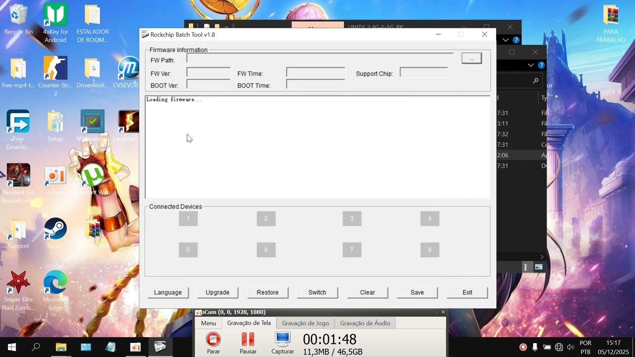Open the ESTALADOR DE ROOM folder
Screen dimensions: 635x357
92,23
